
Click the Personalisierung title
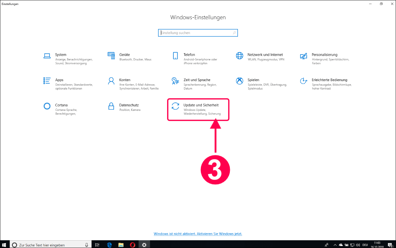[325, 54]
